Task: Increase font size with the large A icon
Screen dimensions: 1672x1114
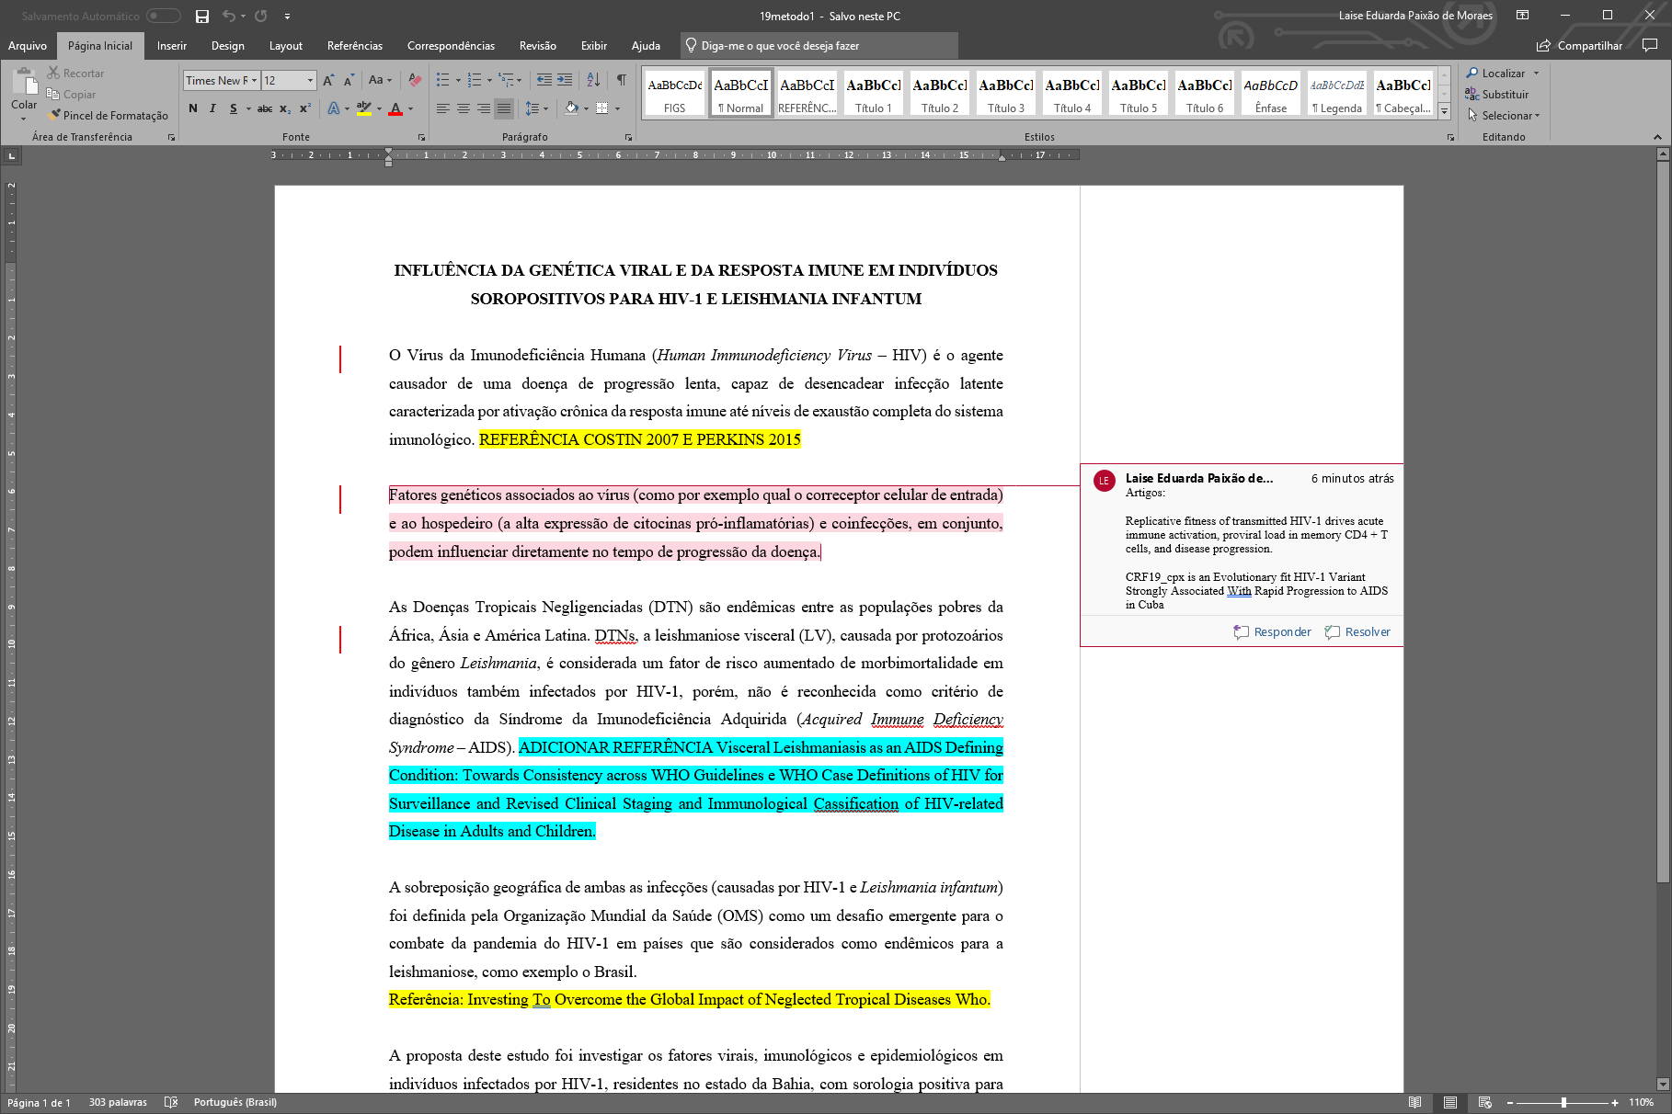Action: click(328, 81)
